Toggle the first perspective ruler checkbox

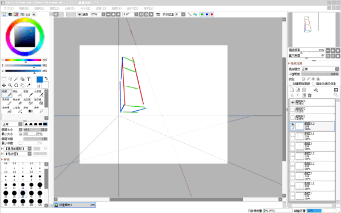pyautogui.click(x=293, y=118)
